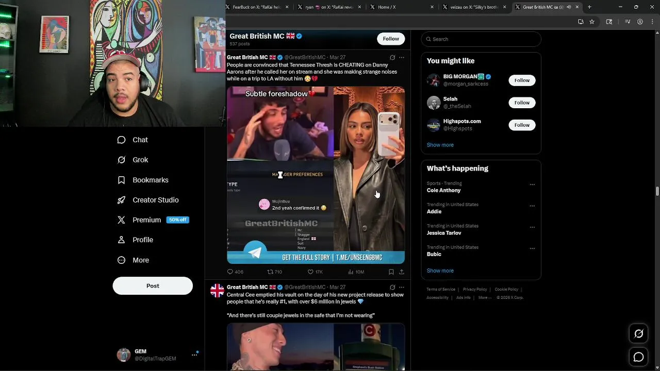660x371 pixels.
Task: Follow Highspots.com
Action: coord(522,125)
